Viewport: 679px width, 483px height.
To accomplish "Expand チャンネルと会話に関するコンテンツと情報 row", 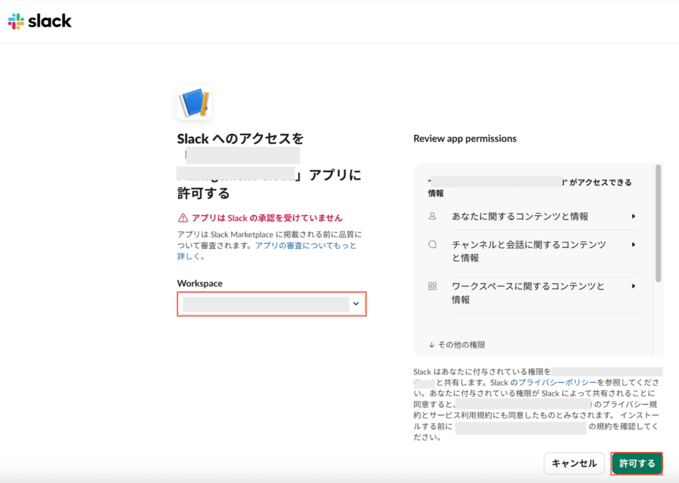I will point(532,251).
